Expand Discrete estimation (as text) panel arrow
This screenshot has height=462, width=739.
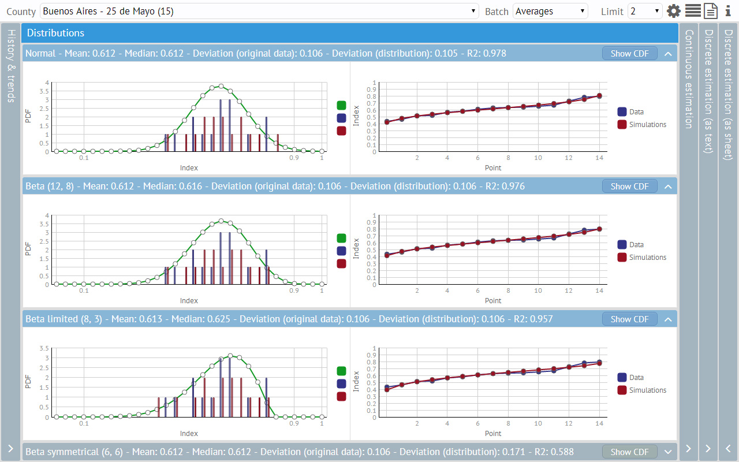point(708,449)
